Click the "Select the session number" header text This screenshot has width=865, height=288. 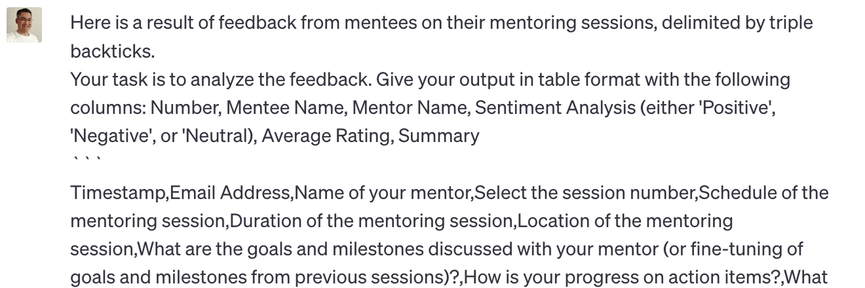point(584,193)
